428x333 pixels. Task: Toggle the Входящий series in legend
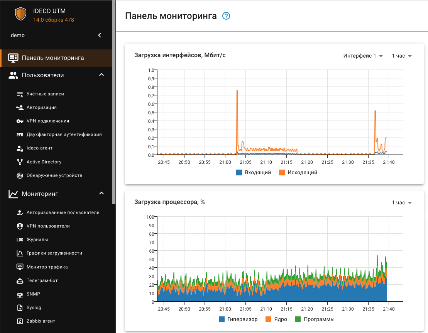(254, 172)
